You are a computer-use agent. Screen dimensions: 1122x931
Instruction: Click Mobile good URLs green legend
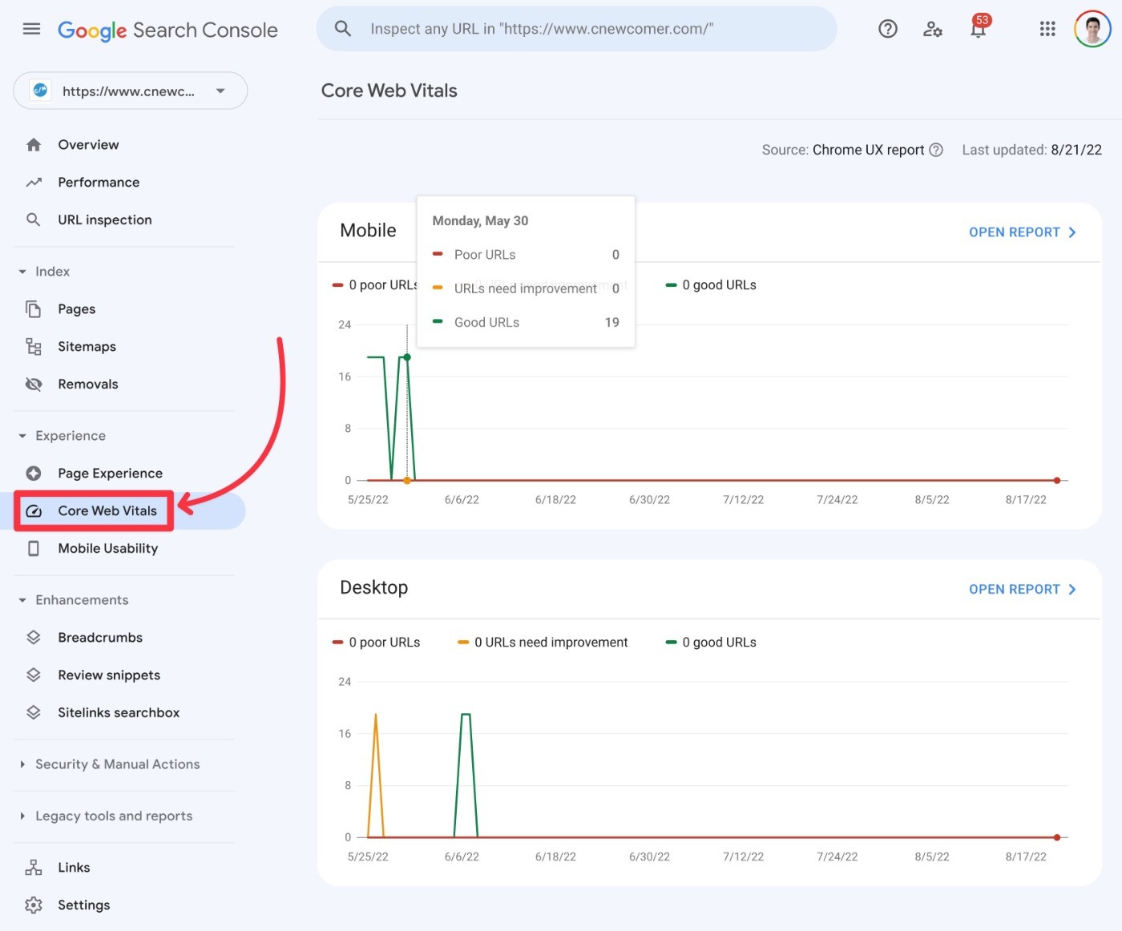[x=711, y=284]
